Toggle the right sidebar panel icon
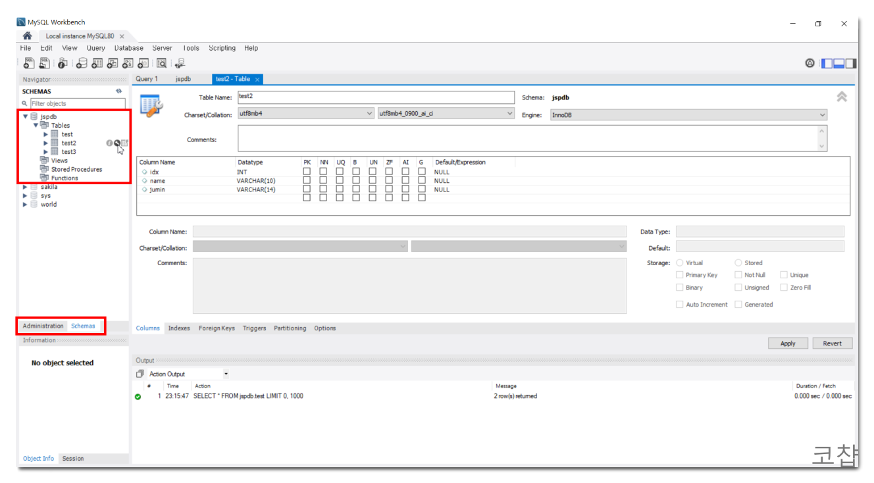 pos(851,63)
